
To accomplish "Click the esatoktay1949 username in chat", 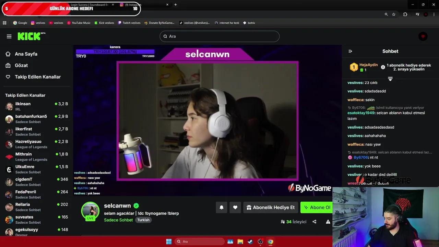I will pyautogui.click(x=361, y=113).
